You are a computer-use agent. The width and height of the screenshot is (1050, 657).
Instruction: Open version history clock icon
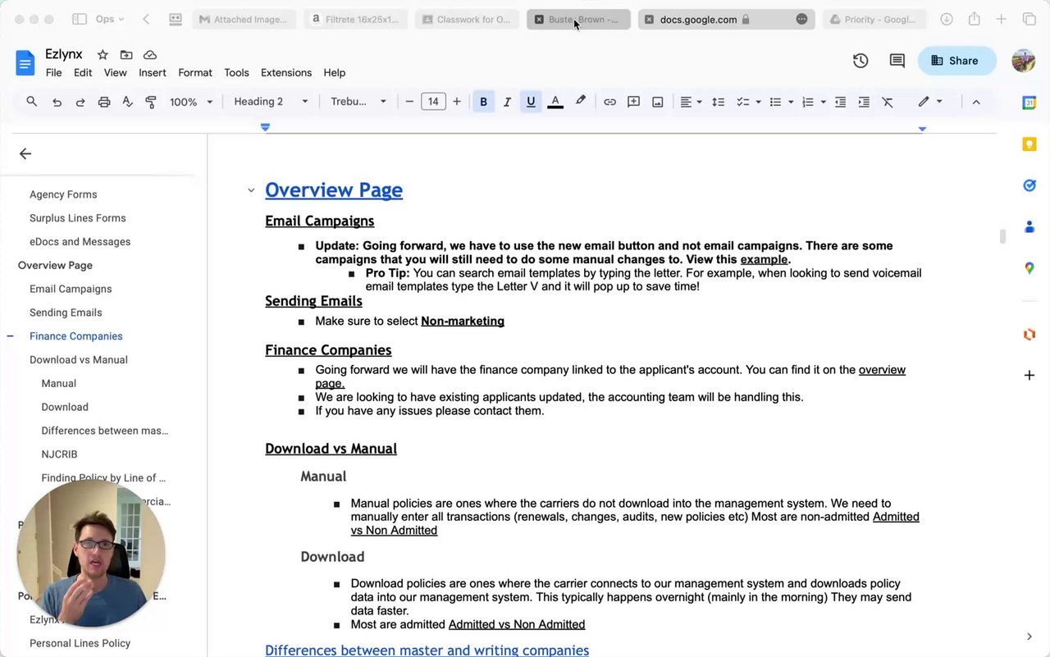click(861, 61)
